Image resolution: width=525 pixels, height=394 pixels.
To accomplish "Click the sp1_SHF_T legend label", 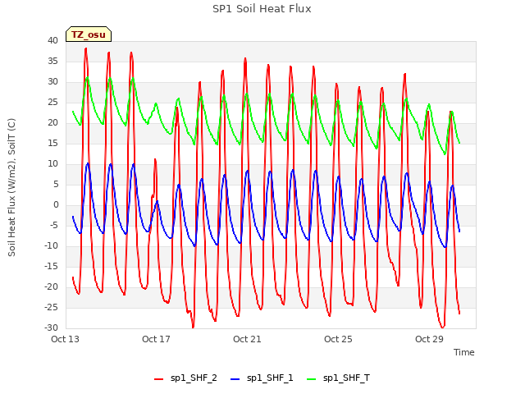I will tap(346, 378).
